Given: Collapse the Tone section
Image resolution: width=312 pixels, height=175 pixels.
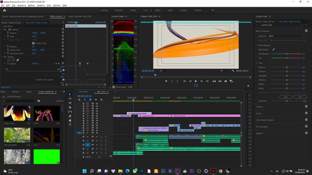Looking at the screenshot, I should click(x=257, y=63).
